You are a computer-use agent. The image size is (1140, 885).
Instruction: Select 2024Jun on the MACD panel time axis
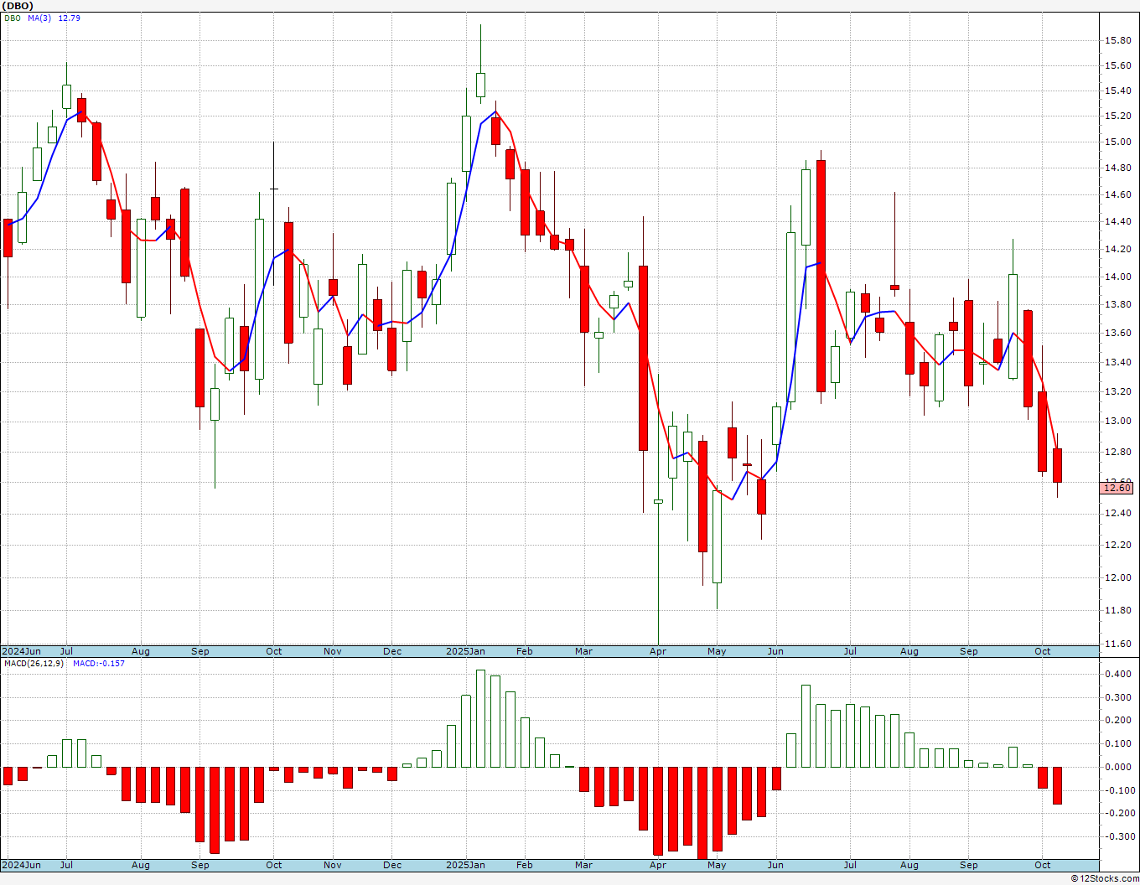21,865
